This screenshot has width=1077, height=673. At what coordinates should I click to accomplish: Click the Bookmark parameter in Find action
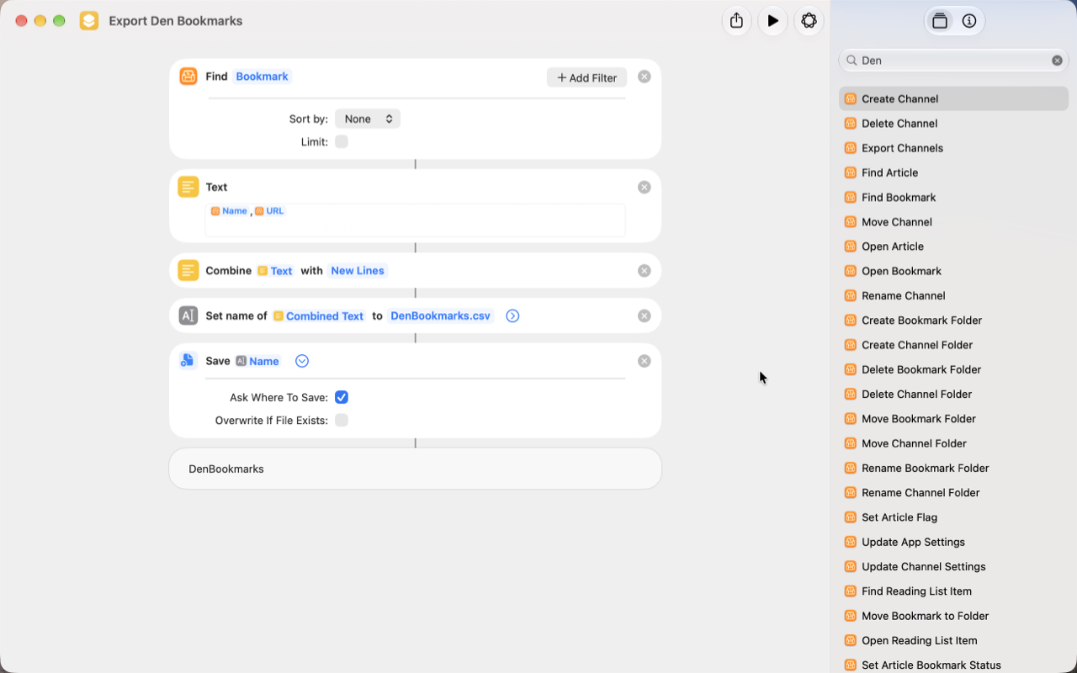coord(262,77)
